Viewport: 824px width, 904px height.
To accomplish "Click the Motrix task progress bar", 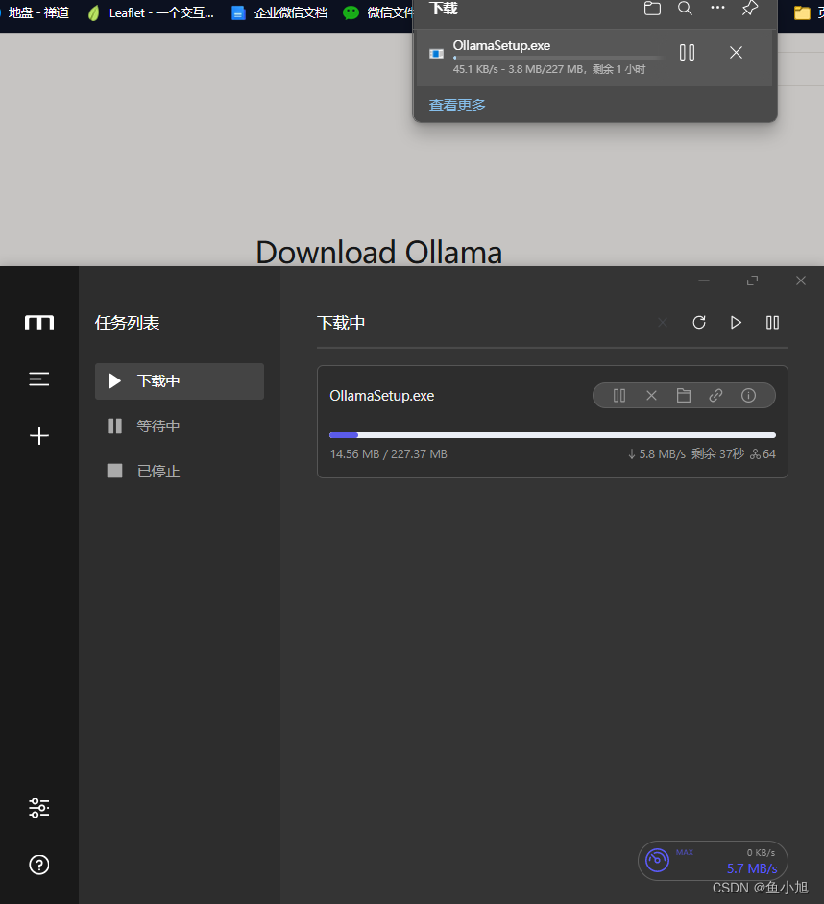I will click(x=552, y=435).
